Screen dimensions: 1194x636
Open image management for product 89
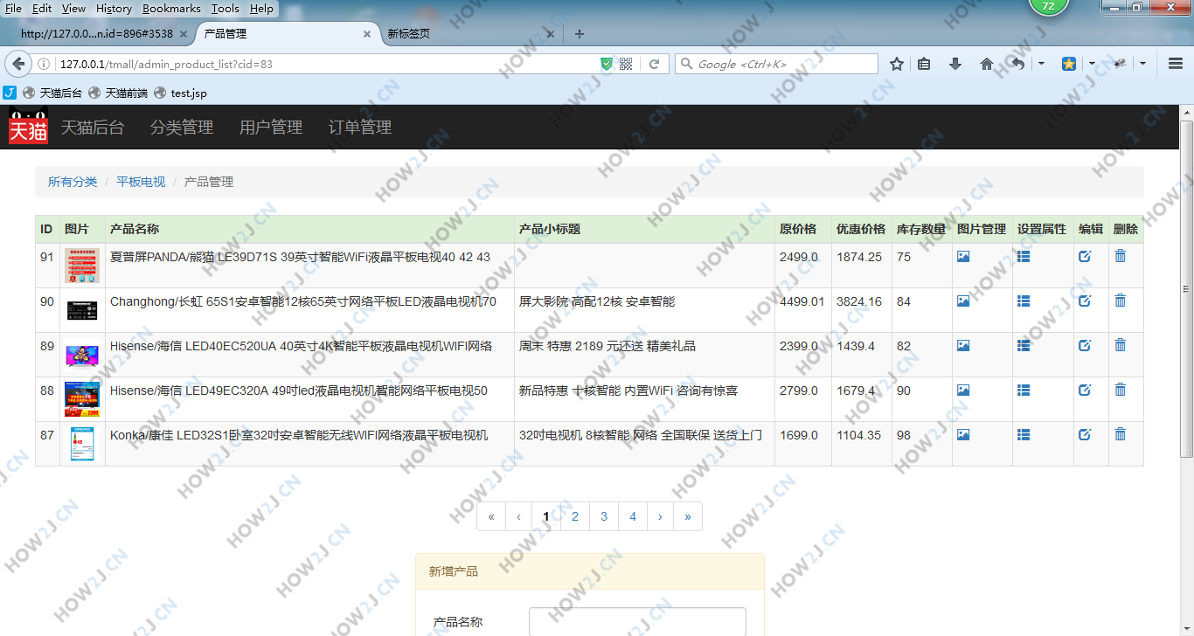(963, 346)
